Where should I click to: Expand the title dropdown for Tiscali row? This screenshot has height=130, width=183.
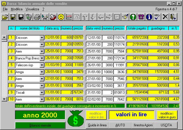tap(42, 92)
